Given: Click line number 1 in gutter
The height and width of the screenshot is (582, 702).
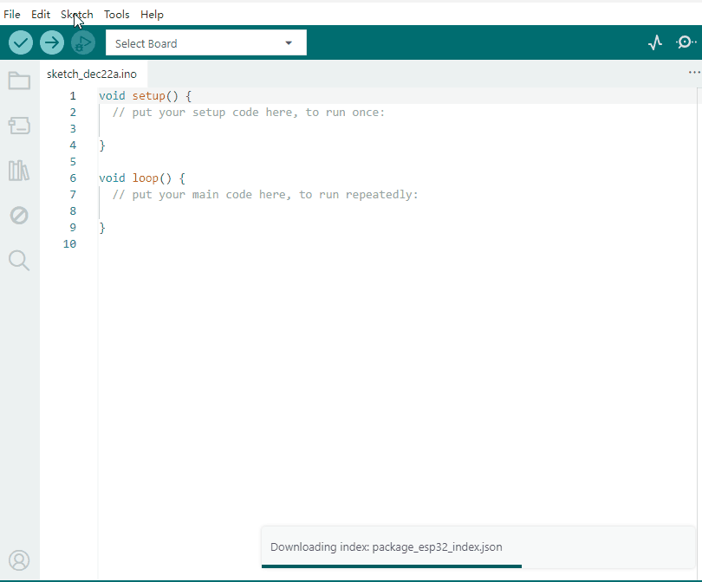Looking at the screenshot, I should [x=73, y=96].
